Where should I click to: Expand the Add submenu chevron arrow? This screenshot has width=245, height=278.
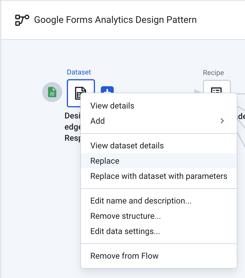pyautogui.click(x=222, y=121)
